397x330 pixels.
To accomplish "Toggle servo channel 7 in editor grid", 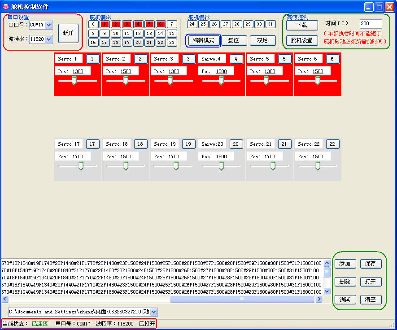I will (x=172, y=24).
